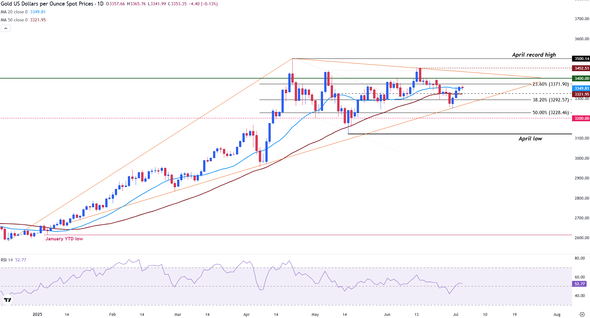Screen dimensions: 590x318
Task: Collapse the indicator legend with the chevron button
Action: tap(6, 28)
